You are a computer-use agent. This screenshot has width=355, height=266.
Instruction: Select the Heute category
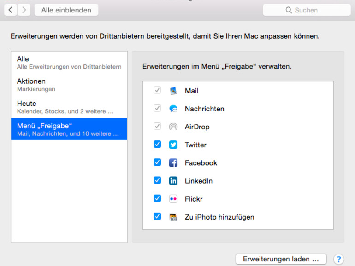click(69, 107)
